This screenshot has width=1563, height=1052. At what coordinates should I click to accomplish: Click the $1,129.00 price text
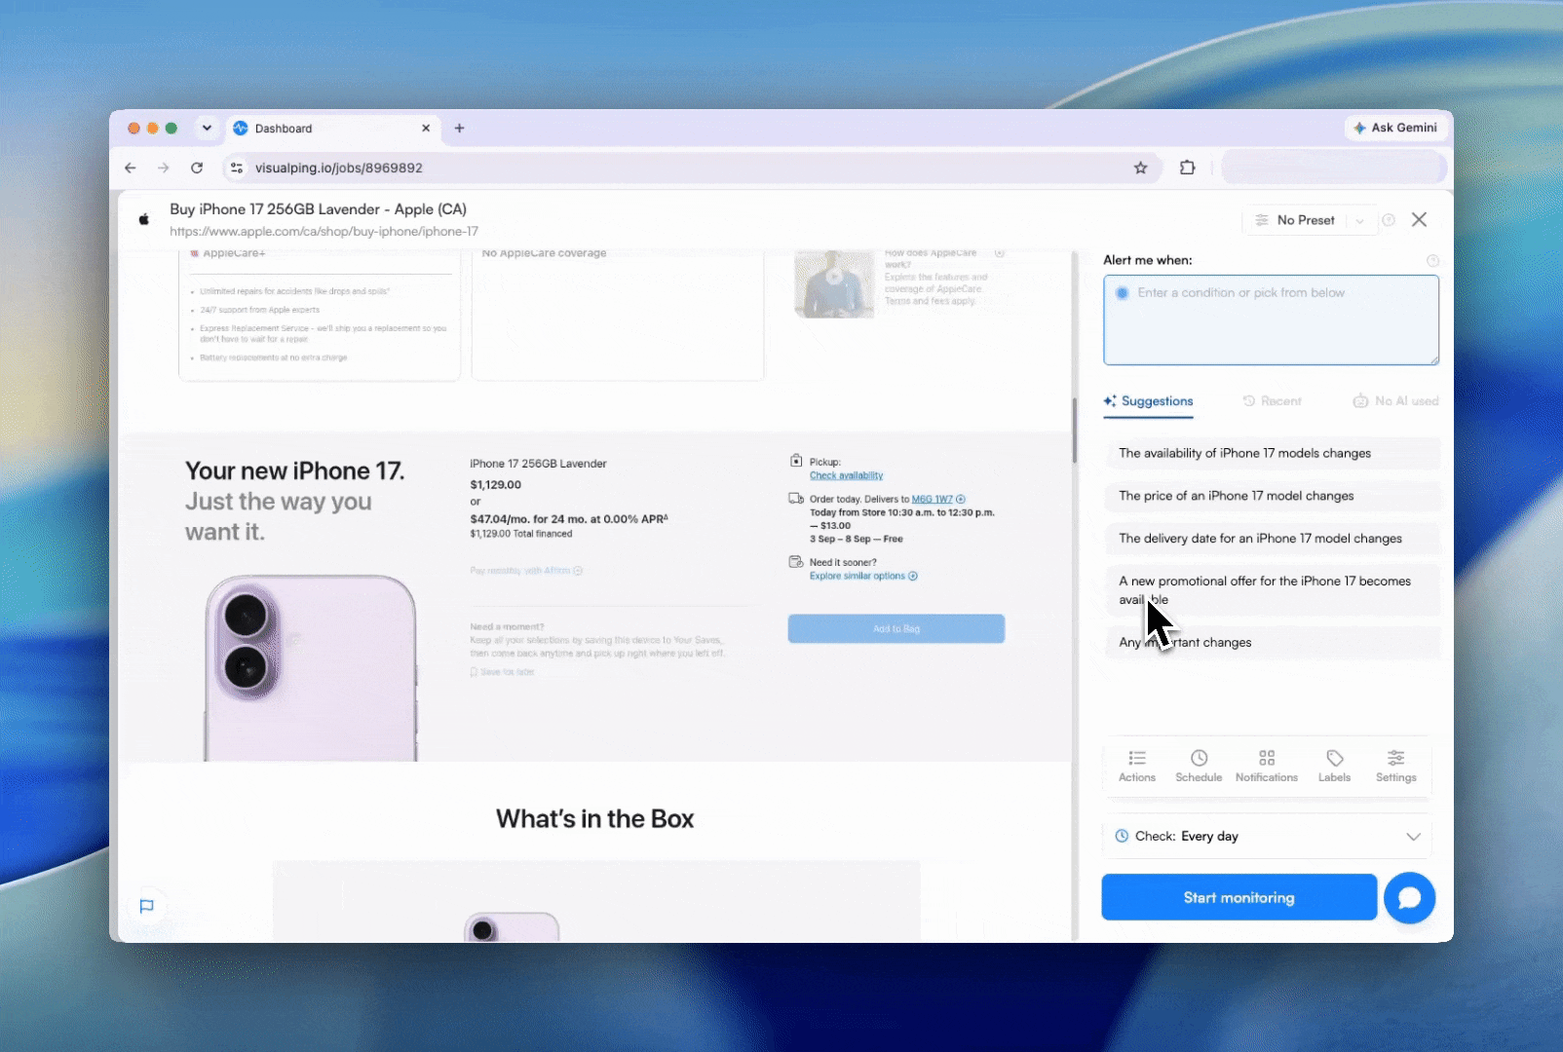(x=496, y=485)
